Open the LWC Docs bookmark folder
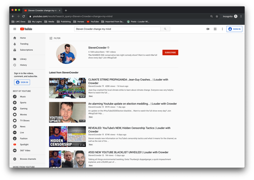Viewport: 254px width, 180px height. [19, 22]
